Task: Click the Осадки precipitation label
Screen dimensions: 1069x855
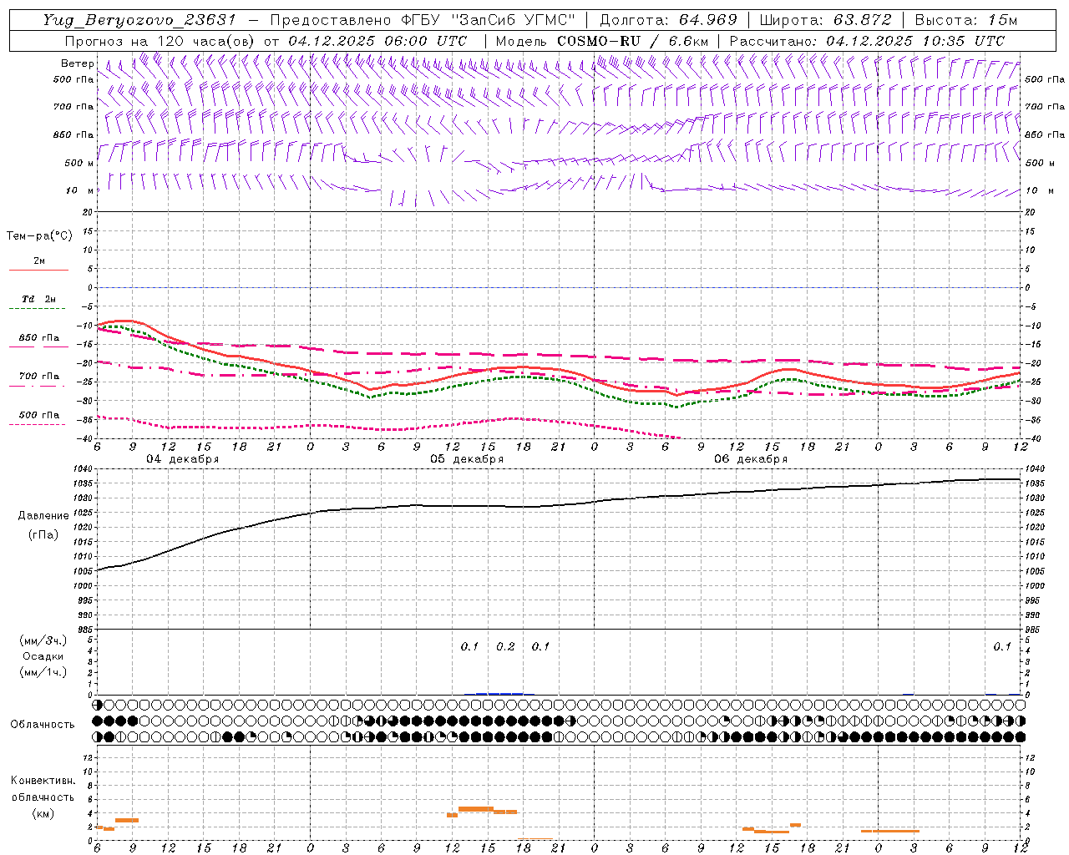Action: (x=43, y=656)
